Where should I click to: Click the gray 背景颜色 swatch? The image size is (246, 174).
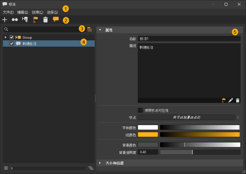click(x=148, y=145)
